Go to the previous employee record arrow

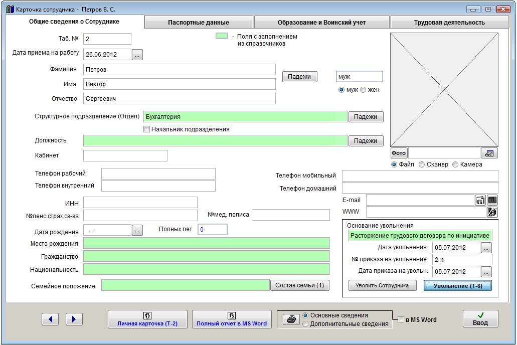50,319
